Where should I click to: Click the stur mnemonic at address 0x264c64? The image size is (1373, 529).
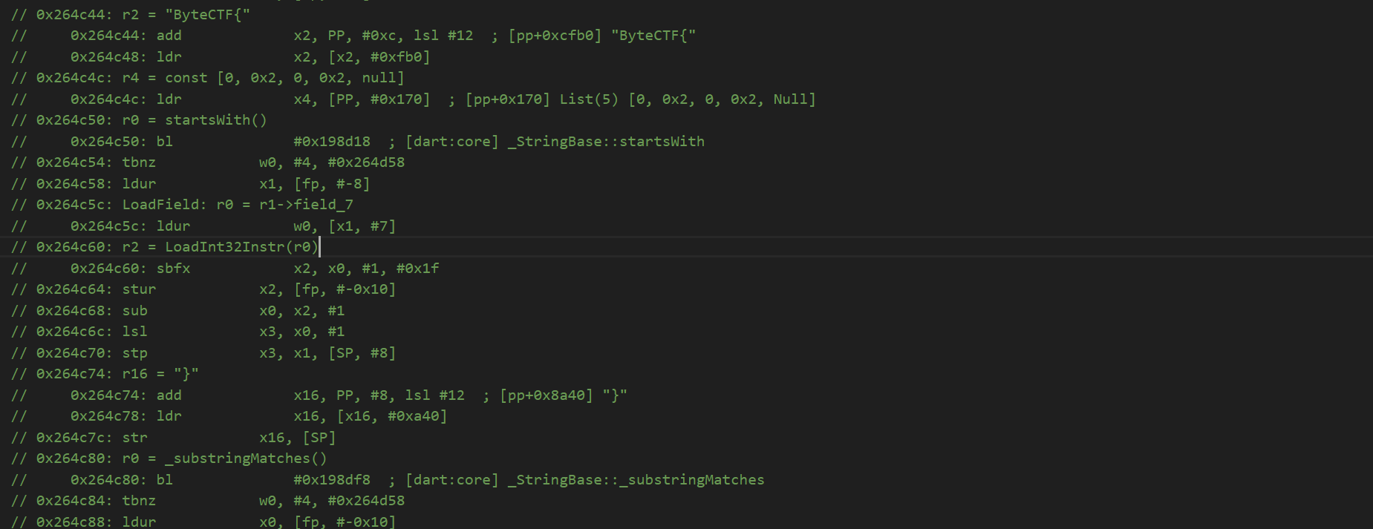pos(139,289)
